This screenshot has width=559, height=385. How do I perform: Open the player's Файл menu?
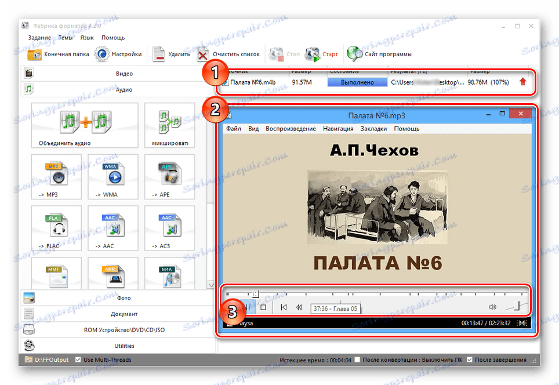pos(234,129)
